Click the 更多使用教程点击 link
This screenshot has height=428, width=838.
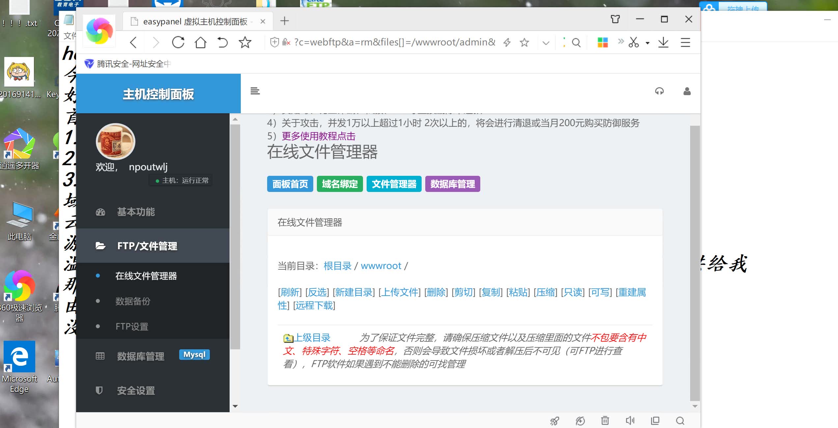[319, 136]
